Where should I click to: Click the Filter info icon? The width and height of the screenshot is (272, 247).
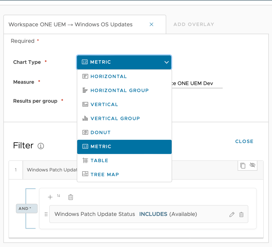pyautogui.click(x=41, y=146)
